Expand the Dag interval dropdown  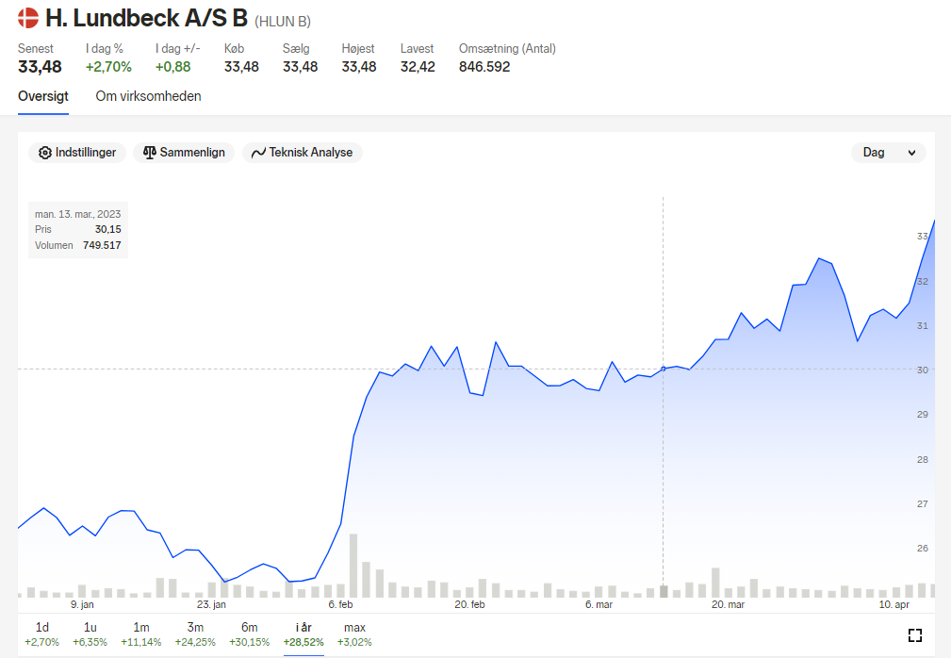pyautogui.click(x=889, y=152)
